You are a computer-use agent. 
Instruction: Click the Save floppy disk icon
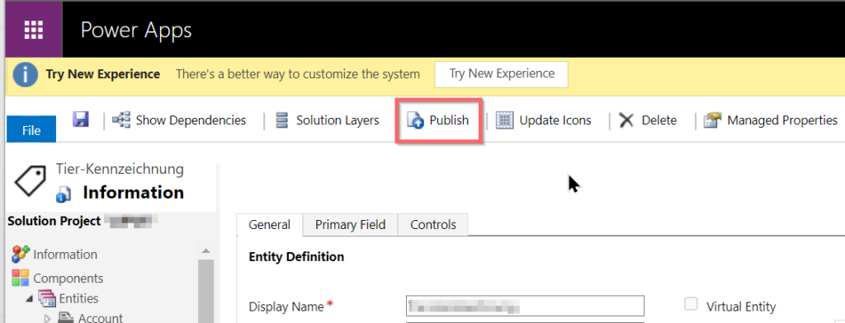click(x=81, y=119)
